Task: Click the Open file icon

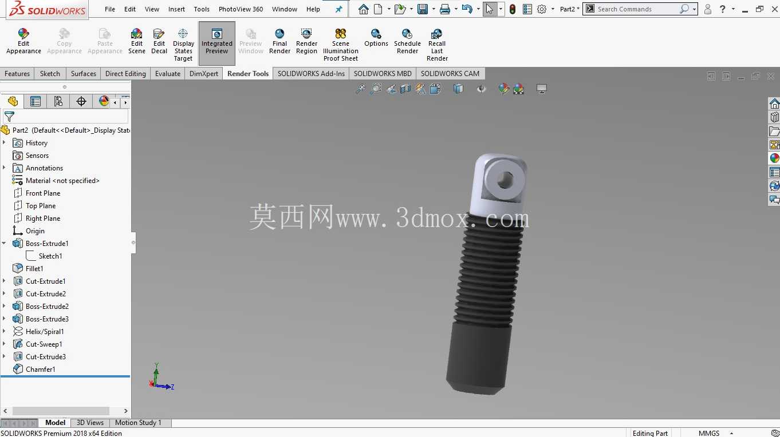Action: click(400, 9)
